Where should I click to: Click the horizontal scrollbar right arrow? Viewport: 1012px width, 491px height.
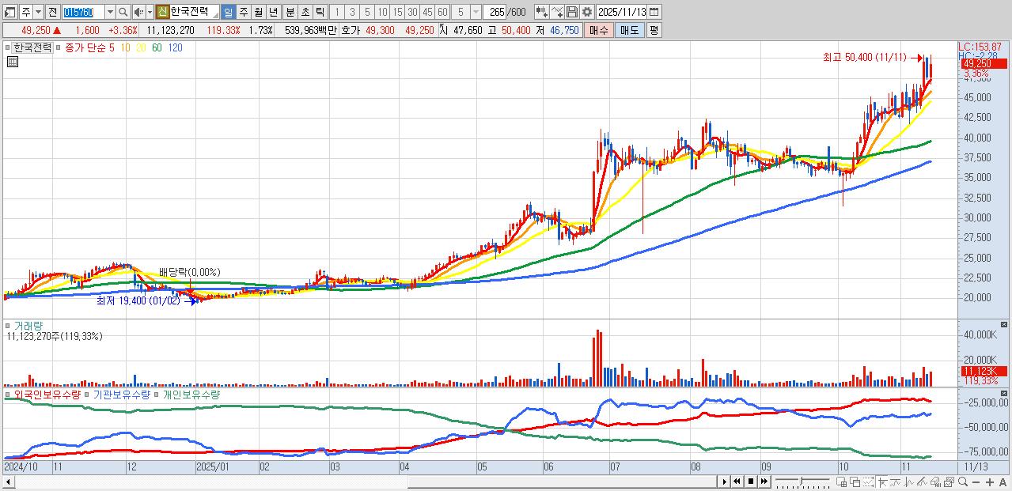coord(724,482)
